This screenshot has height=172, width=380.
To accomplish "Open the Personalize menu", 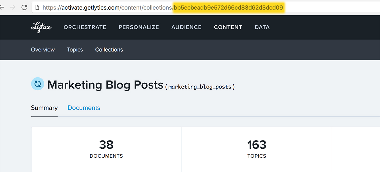I will point(139,27).
